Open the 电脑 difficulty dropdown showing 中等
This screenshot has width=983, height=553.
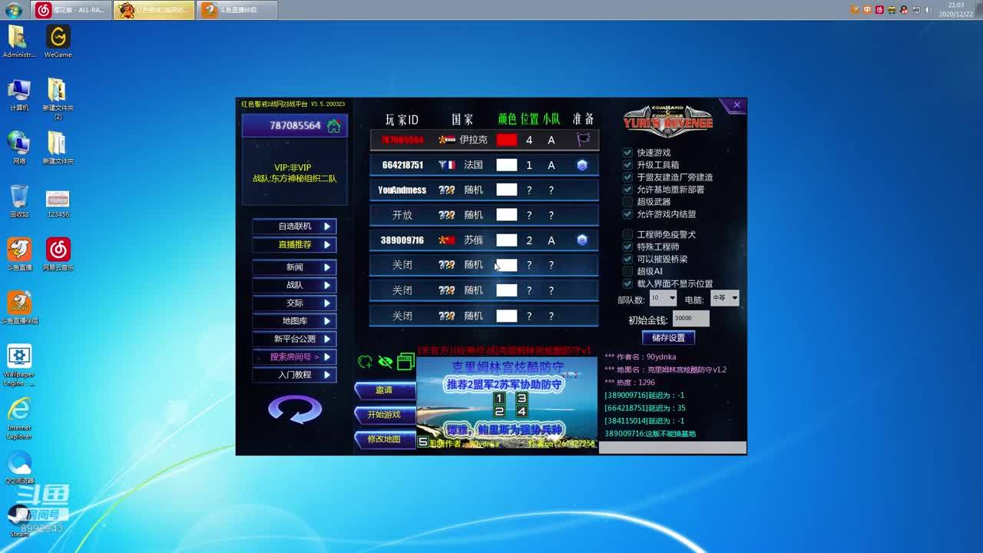pos(725,298)
